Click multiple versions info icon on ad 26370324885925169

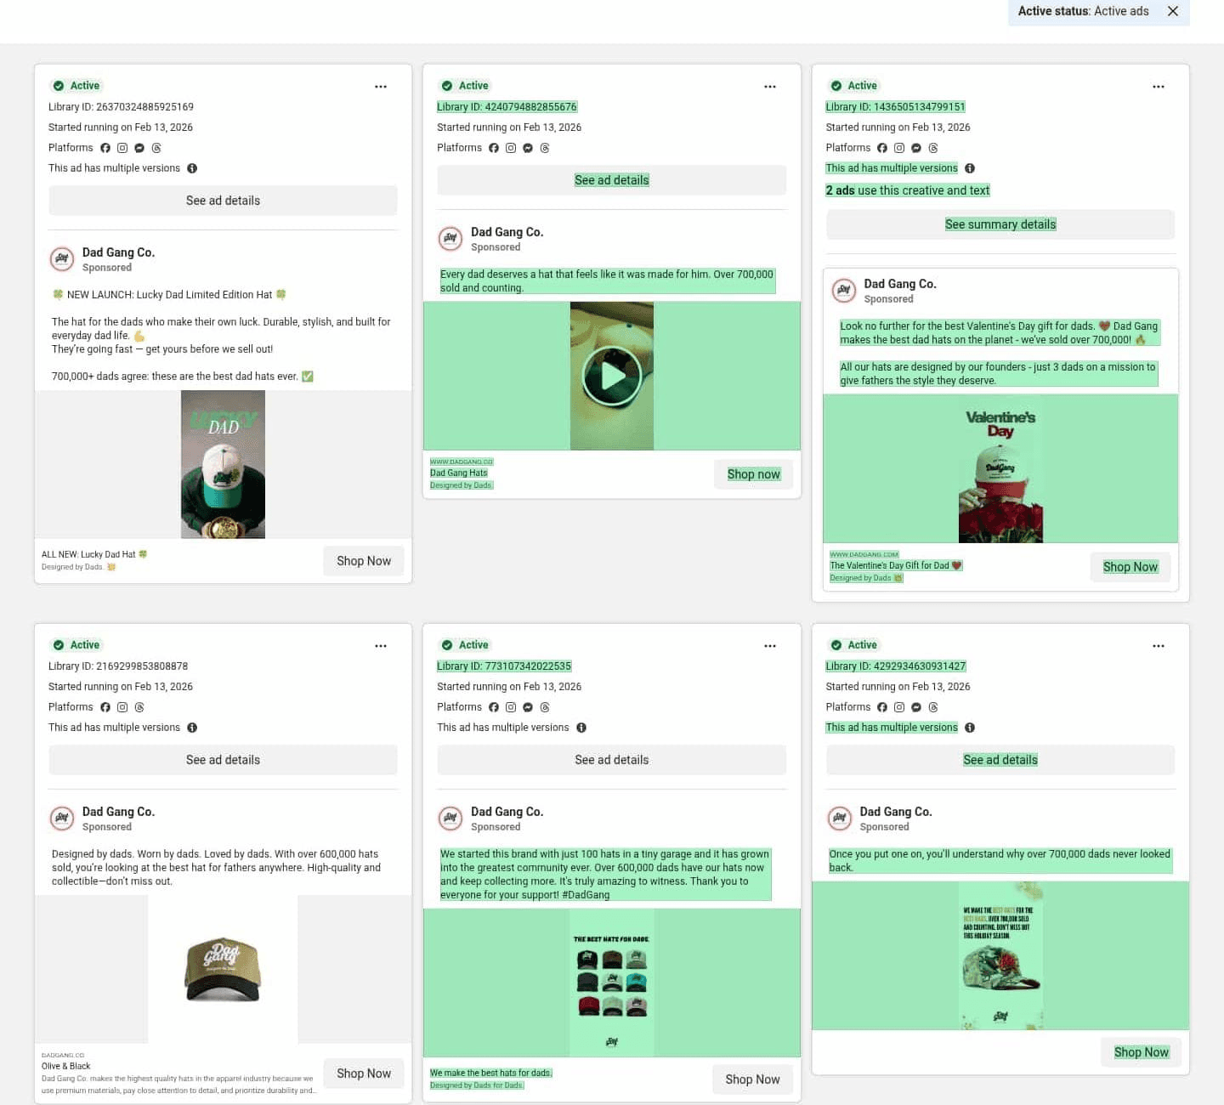pyautogui.click(x=192, y=168)
